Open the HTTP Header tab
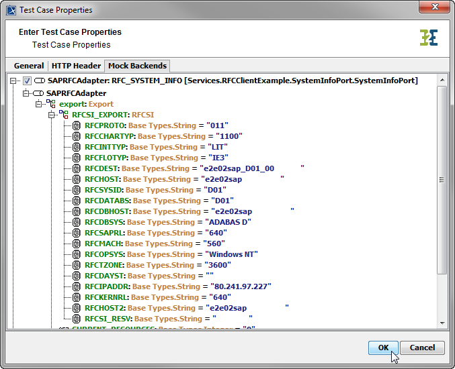Screen dimensions: 455x369 (75, 66)
